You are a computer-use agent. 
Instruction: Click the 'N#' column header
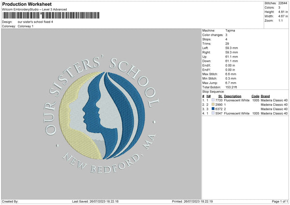pyautogui.click(x=208, y=96)
